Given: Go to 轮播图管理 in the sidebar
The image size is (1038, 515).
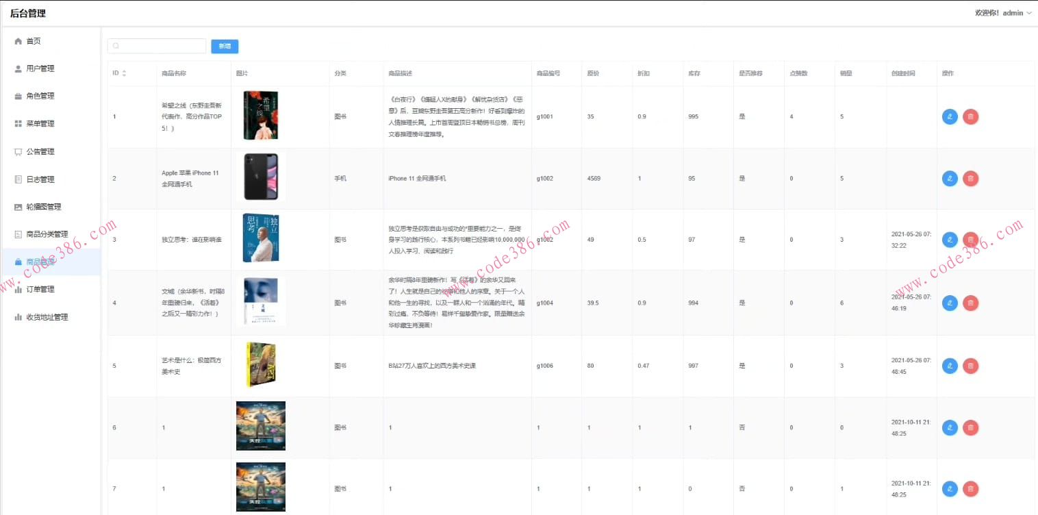Looking at the screenshot, I should 51,207.
